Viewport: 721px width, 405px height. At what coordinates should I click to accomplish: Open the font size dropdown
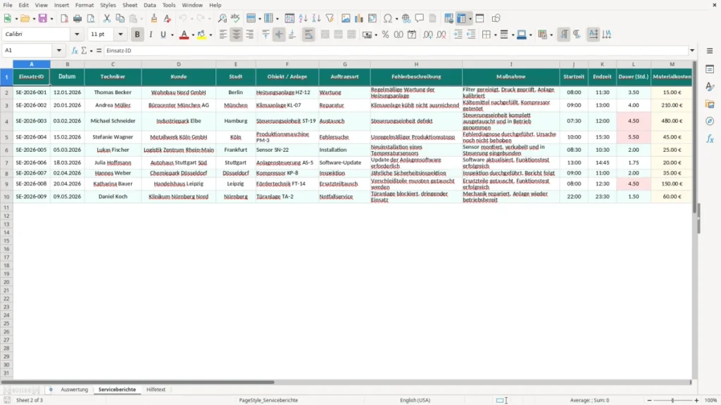pos(120,34)
